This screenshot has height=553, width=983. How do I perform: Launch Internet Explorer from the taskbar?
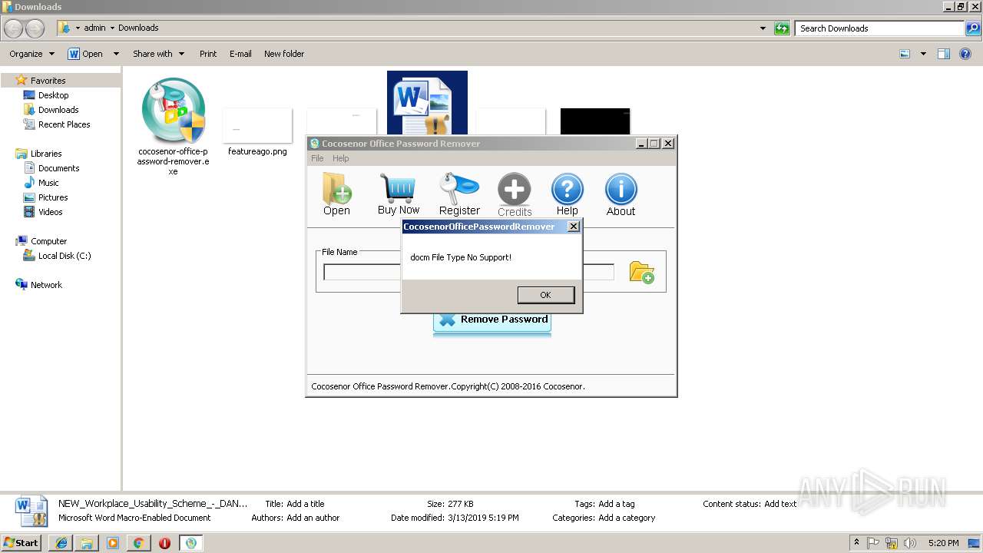click(61, 543)
